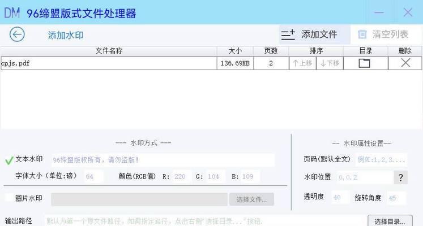This screenshot has width=423, height=226.
Task: Select the cpjs.pdf file name cell
Action: click(109, 63)
